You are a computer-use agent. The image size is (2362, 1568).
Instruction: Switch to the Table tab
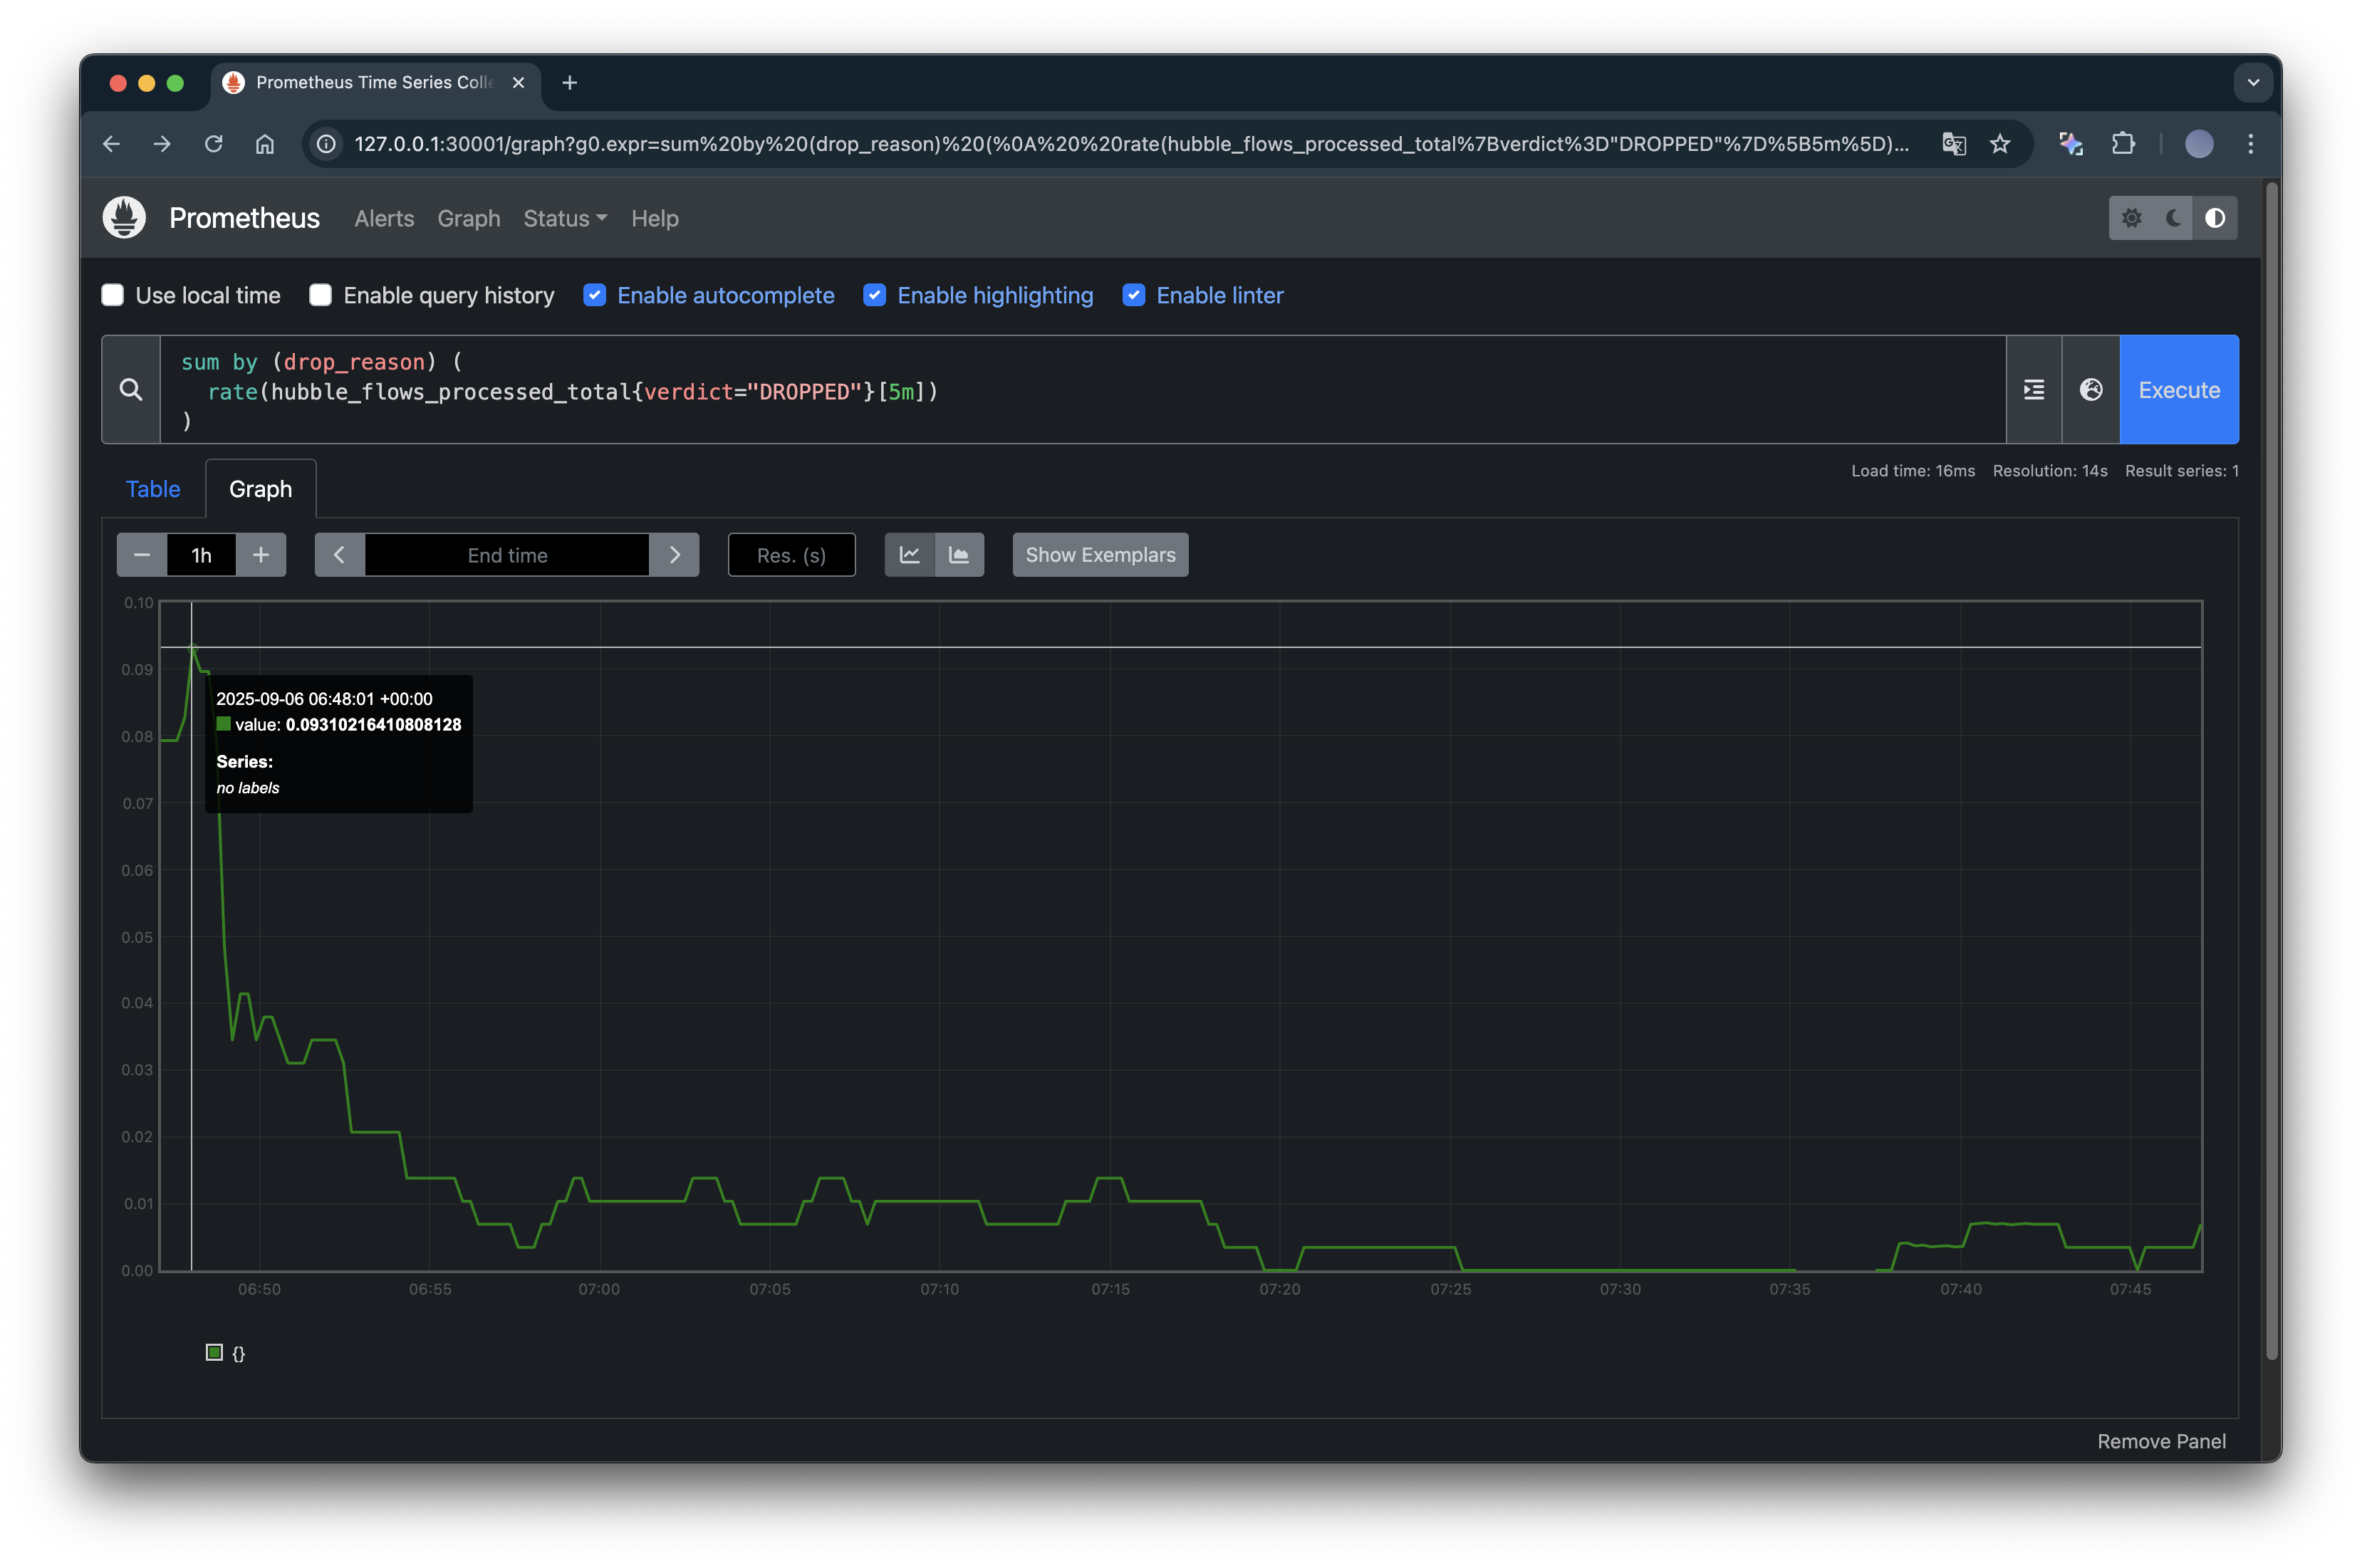(153, 489)
